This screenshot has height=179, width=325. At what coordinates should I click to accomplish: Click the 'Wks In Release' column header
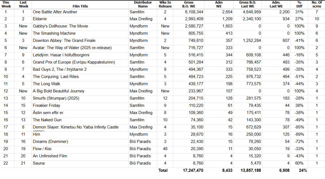[x=165, y=4]
